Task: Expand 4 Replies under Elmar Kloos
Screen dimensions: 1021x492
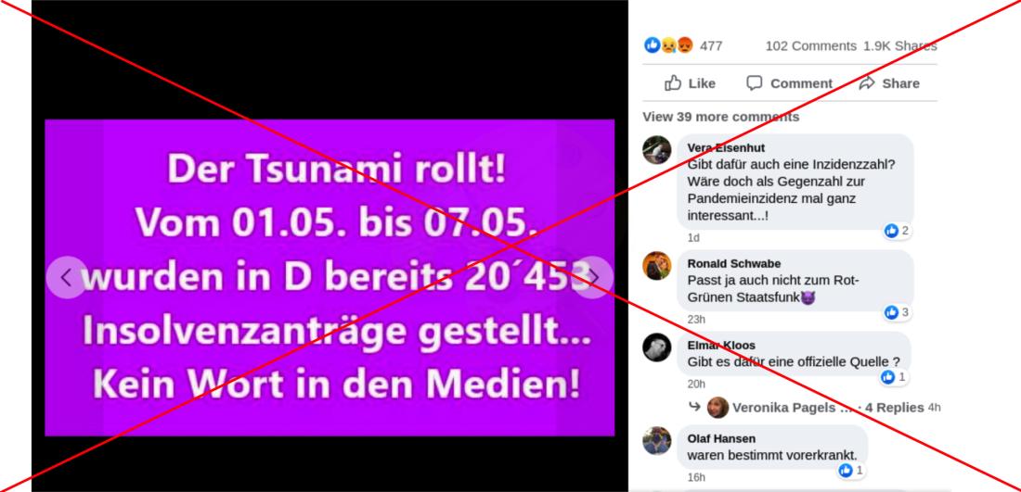Action: pos(894,408)
